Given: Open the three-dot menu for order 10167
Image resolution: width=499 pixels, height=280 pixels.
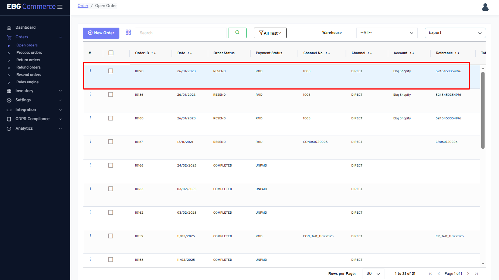Looking at the screenshot, I should [x=90, y=141].
